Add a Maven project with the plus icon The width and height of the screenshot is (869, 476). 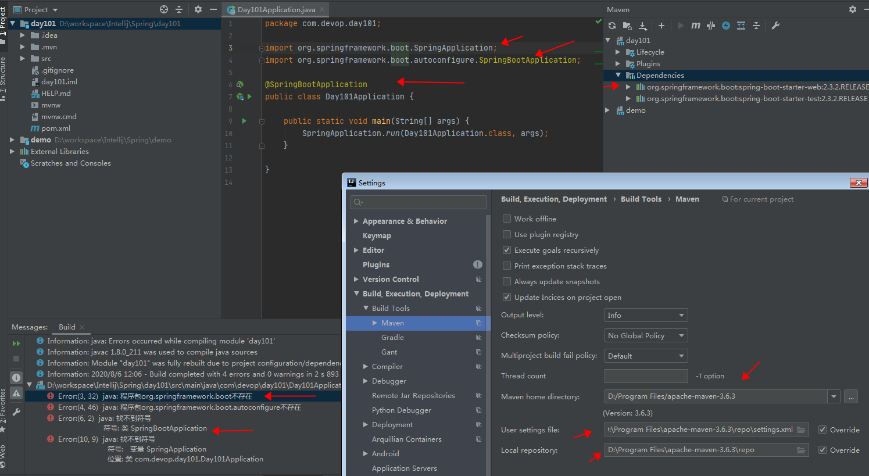point(661,26)
